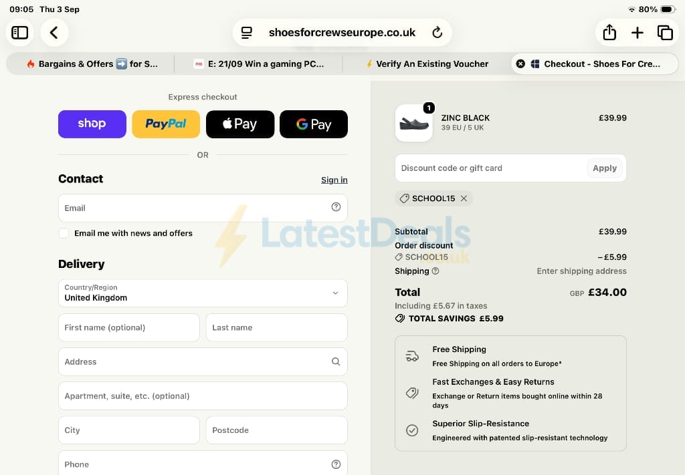Reload the page with the refresh icon

point(437,33)
